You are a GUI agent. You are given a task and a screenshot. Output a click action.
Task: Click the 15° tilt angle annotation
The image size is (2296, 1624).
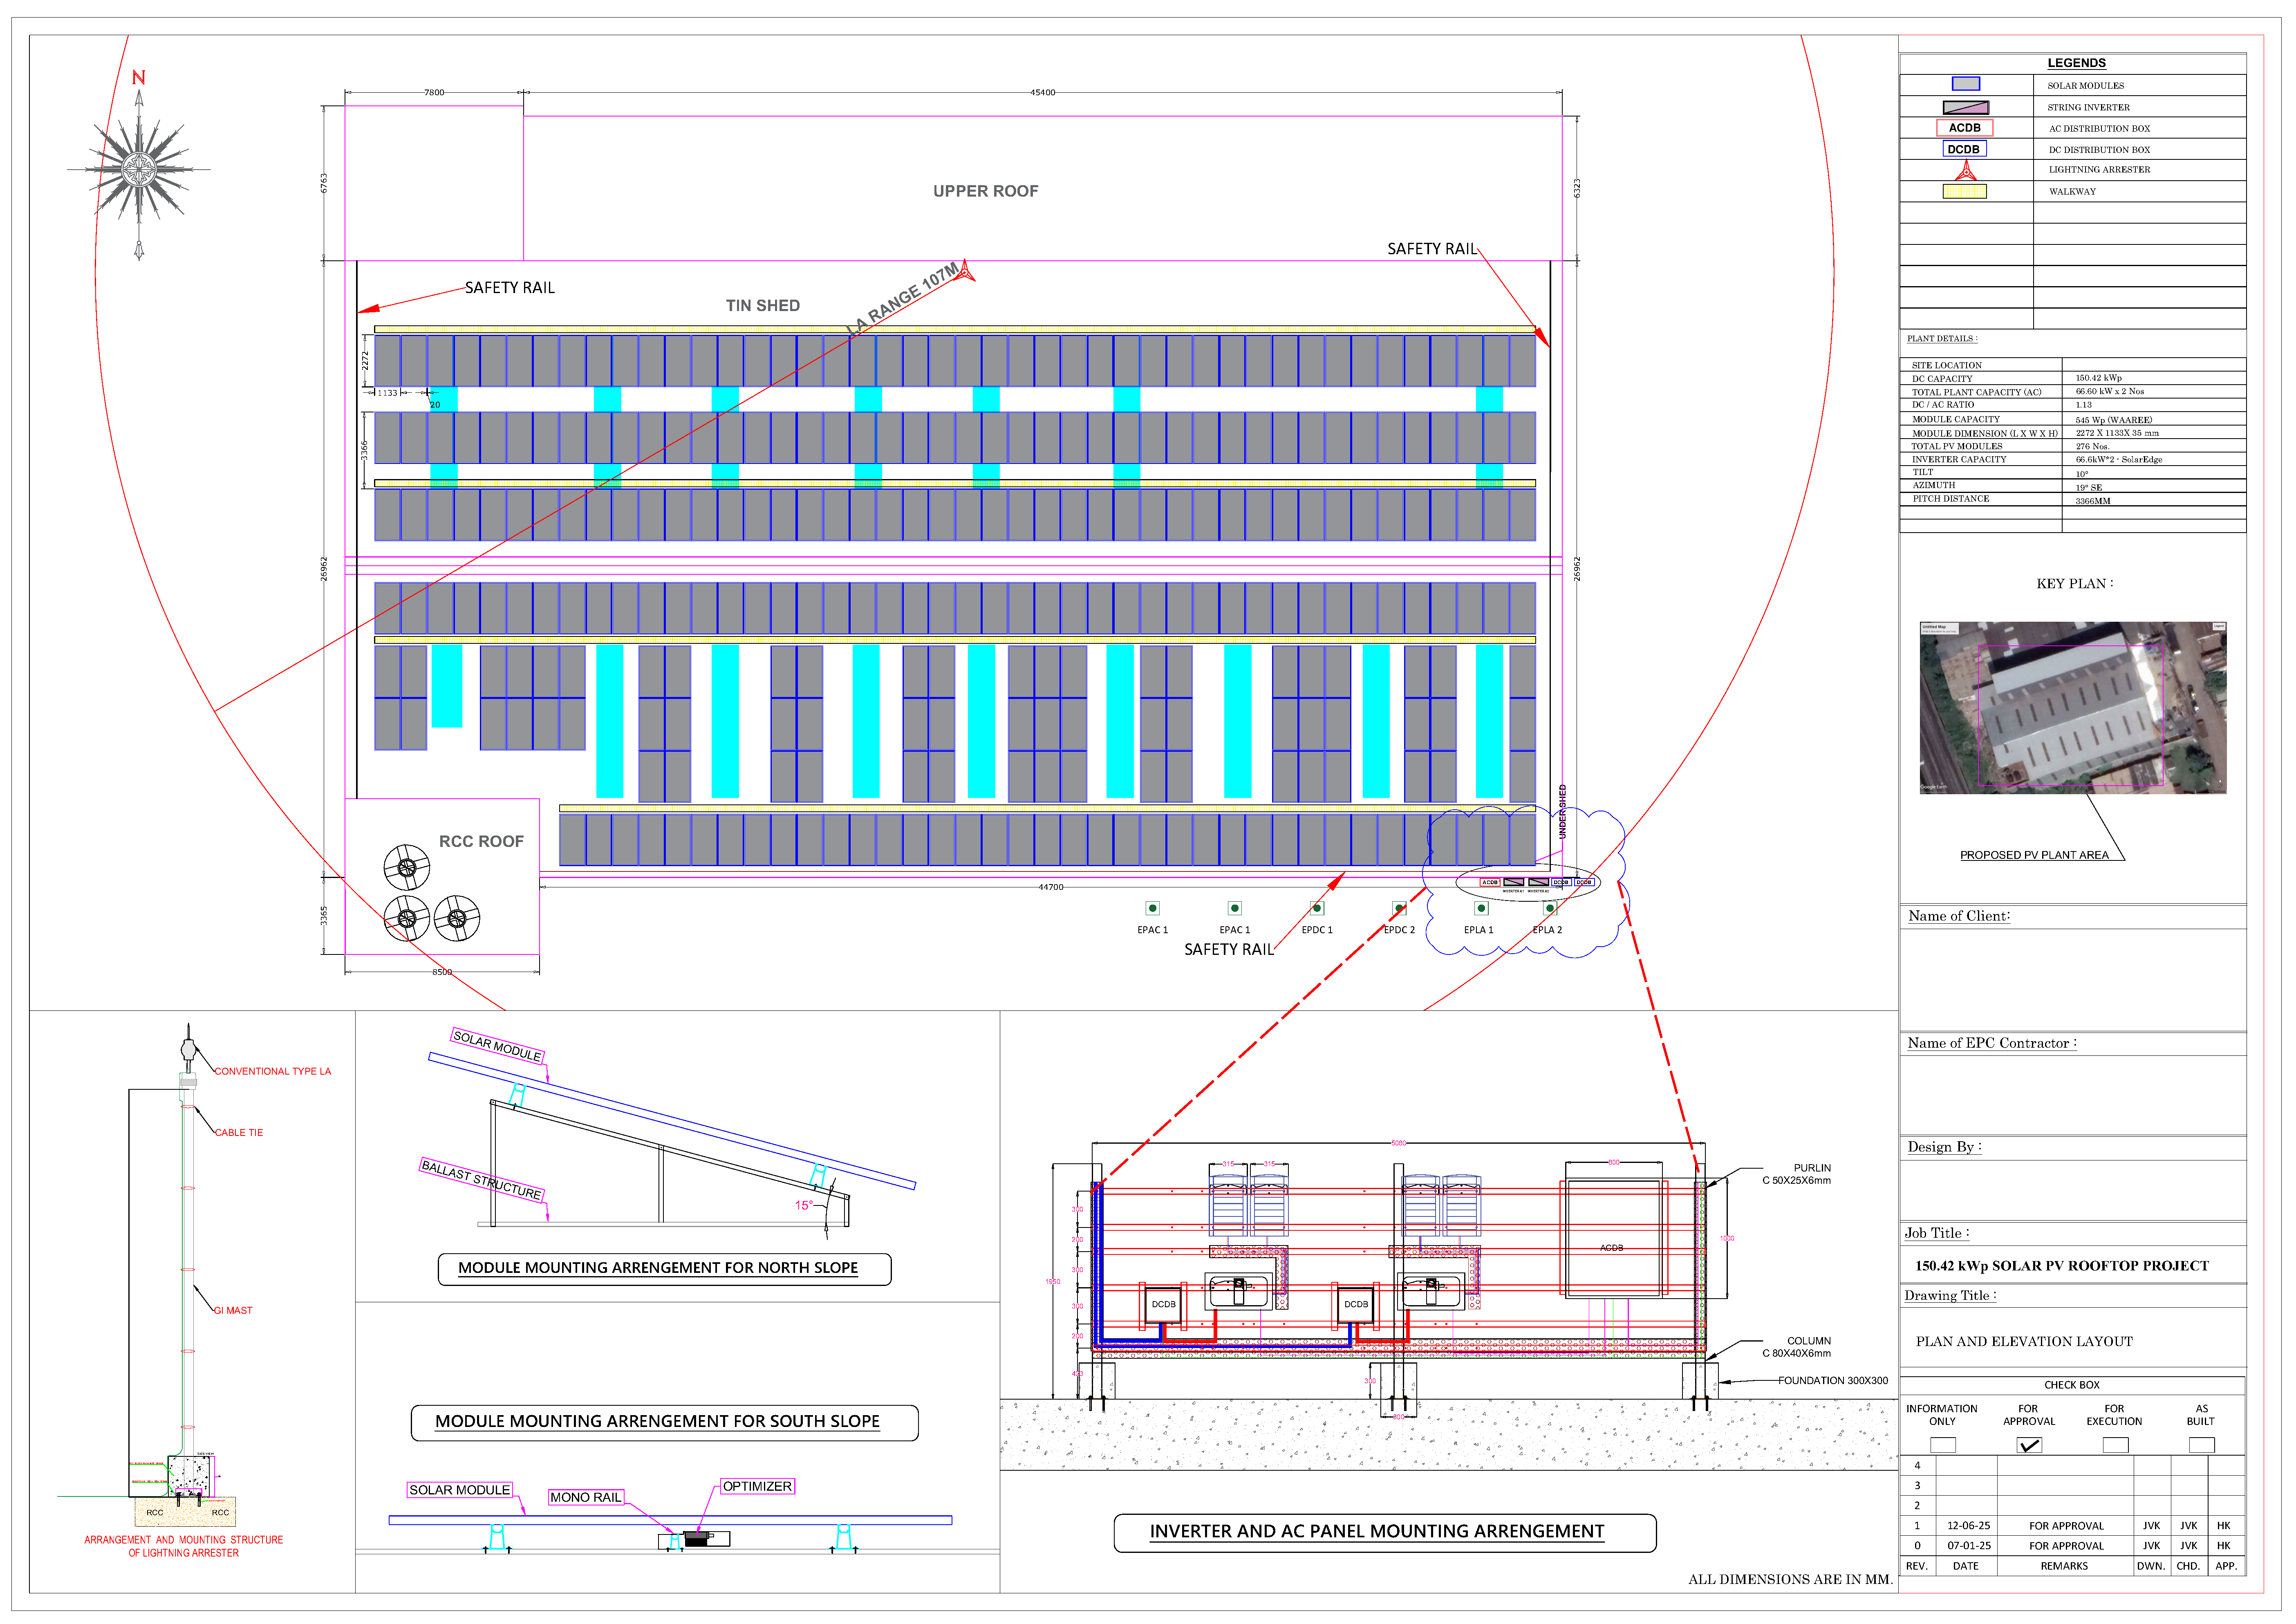pyautogui.click(x=804, y=1205)
